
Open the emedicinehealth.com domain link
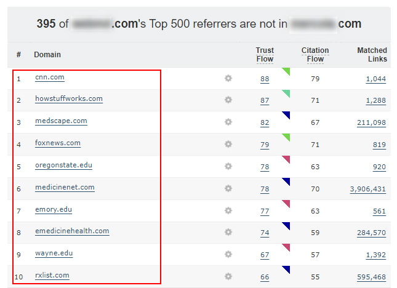click(72, 231)
